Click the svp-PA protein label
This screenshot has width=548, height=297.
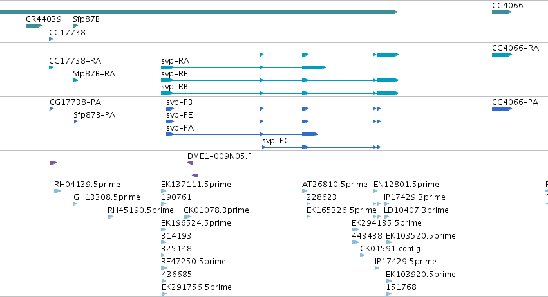[180, 128]
